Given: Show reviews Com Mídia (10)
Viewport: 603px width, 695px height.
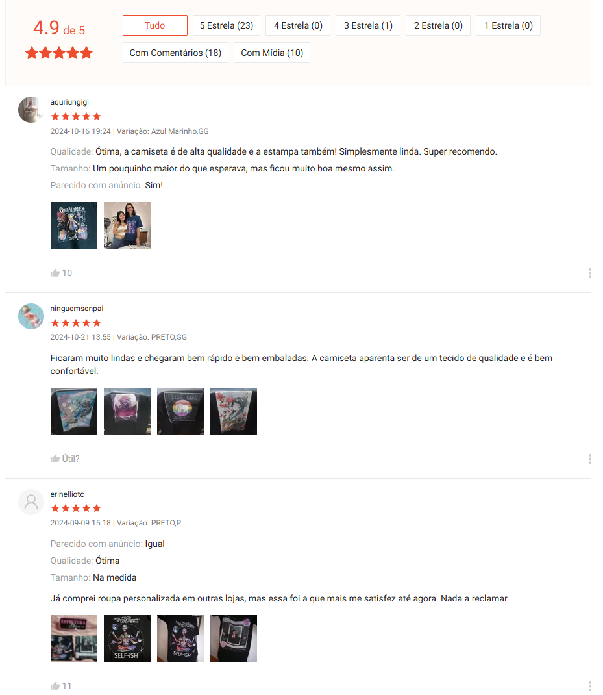Looking at the screenshot, I should point(271,53).
